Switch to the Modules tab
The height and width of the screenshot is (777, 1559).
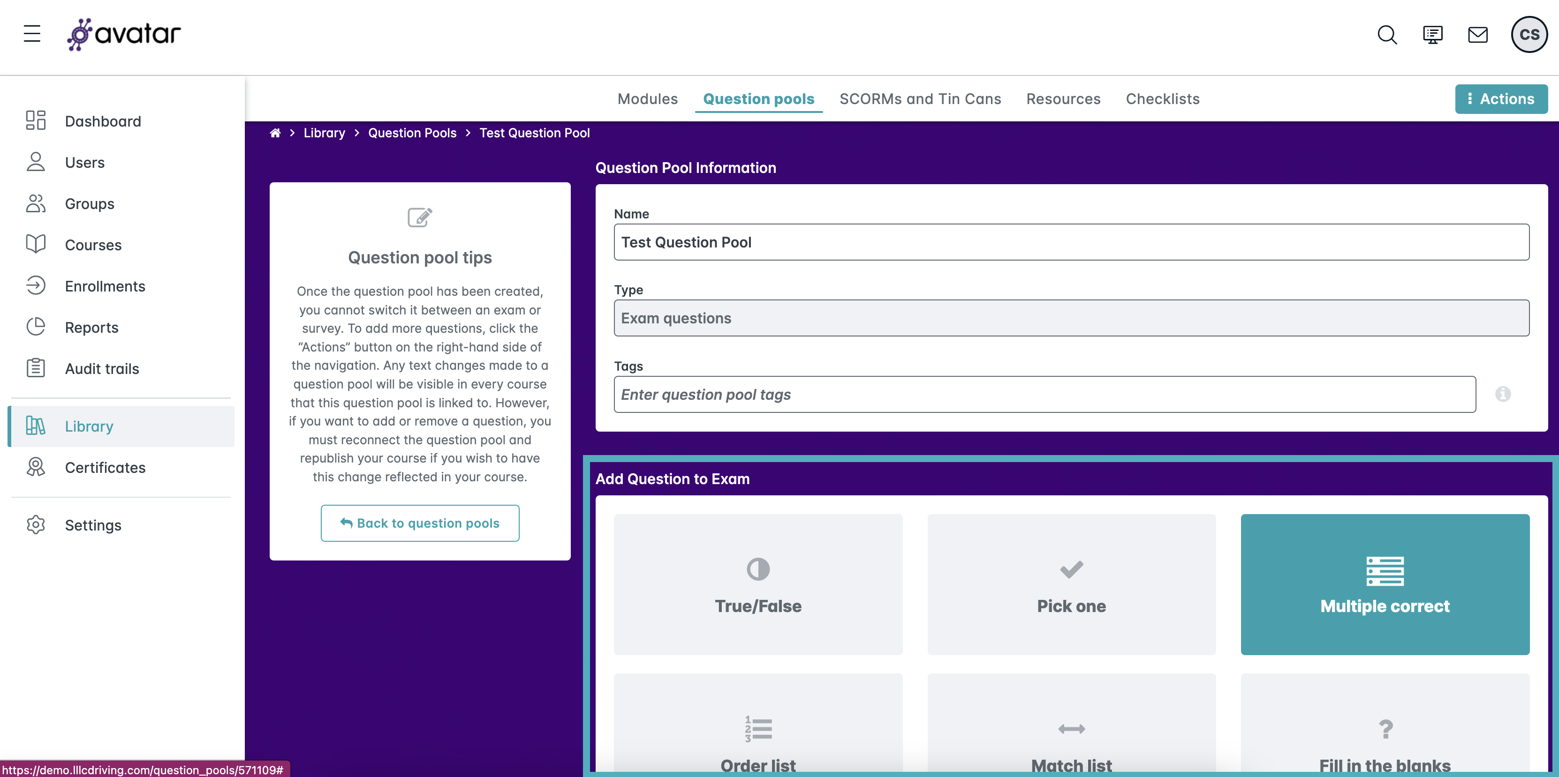click(x=647, y=99)
